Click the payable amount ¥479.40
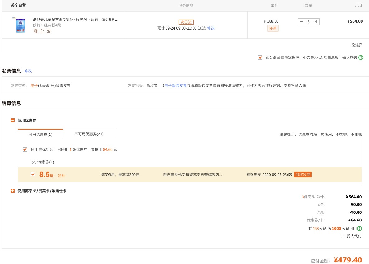The height and width of the screenshot is (264, 369). pos(348,260)
